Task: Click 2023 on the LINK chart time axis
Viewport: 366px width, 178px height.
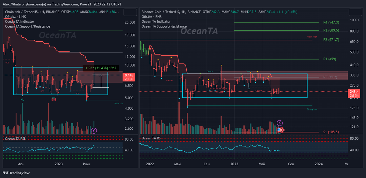Action: coord(58,164)
